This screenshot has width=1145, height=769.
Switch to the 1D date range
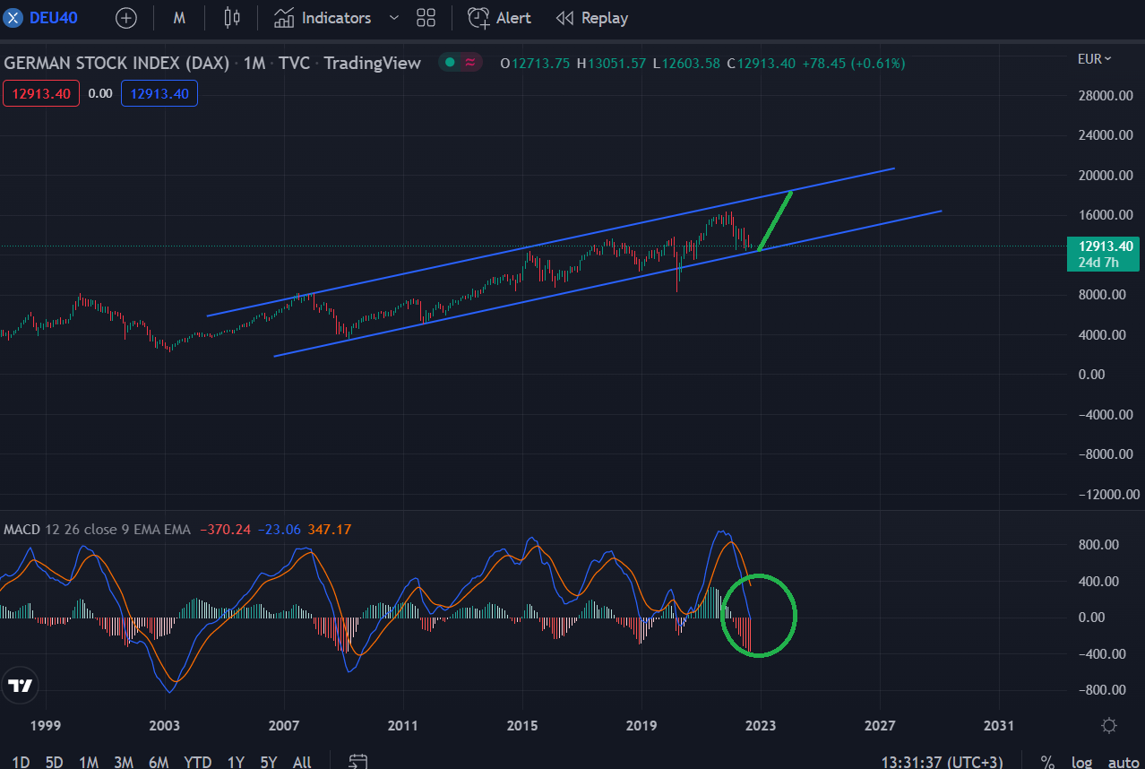pyautogui.click(x=21, y=762)
